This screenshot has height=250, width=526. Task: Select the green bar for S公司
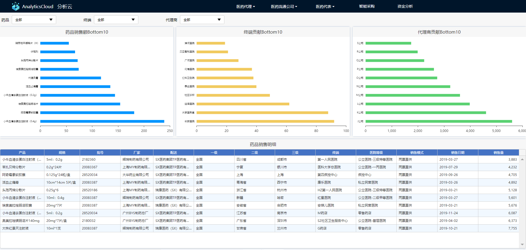tap(388, 43)
